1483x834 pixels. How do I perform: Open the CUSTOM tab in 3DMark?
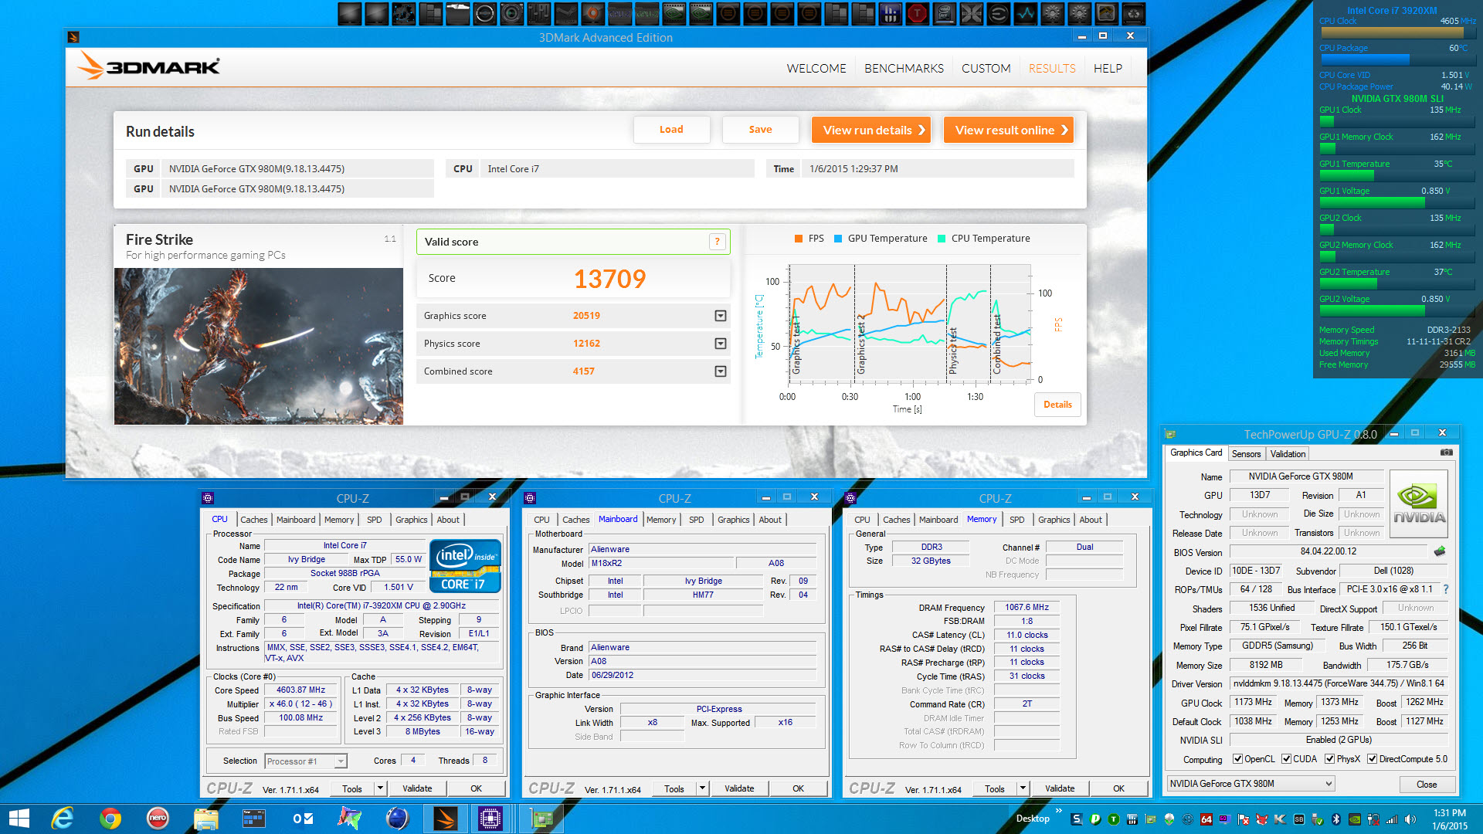click(986, 69)
